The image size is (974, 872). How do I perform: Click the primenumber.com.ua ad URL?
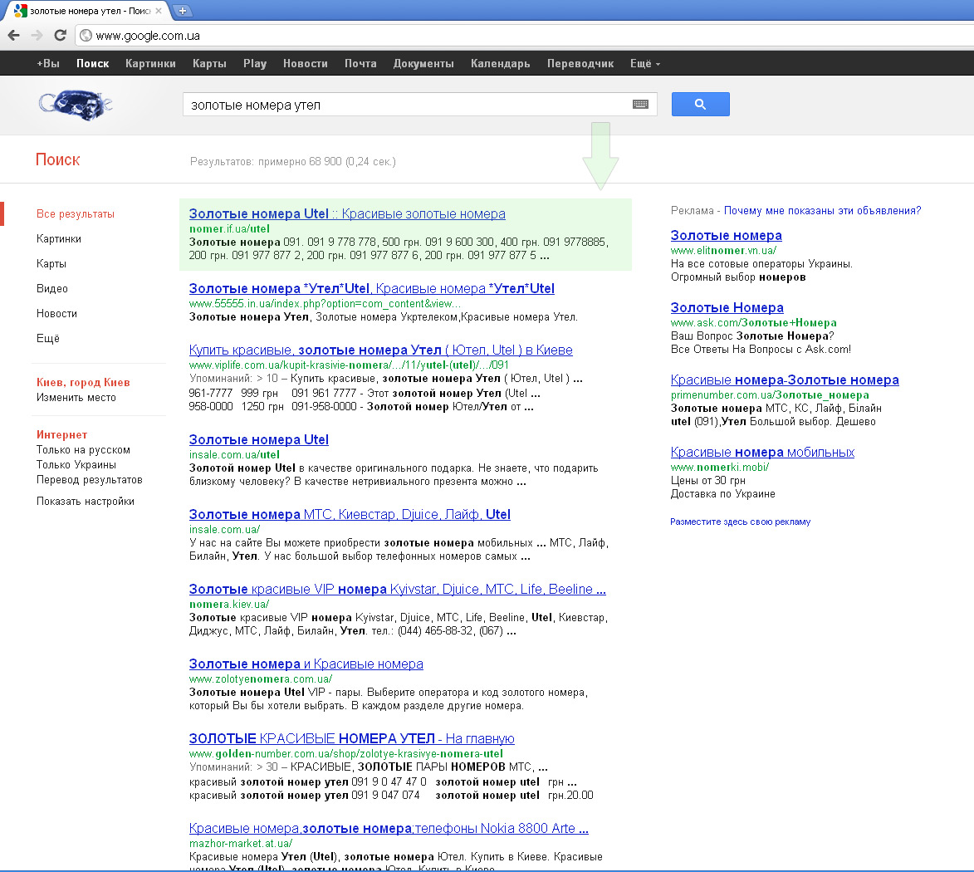click(x=770, y=395)
